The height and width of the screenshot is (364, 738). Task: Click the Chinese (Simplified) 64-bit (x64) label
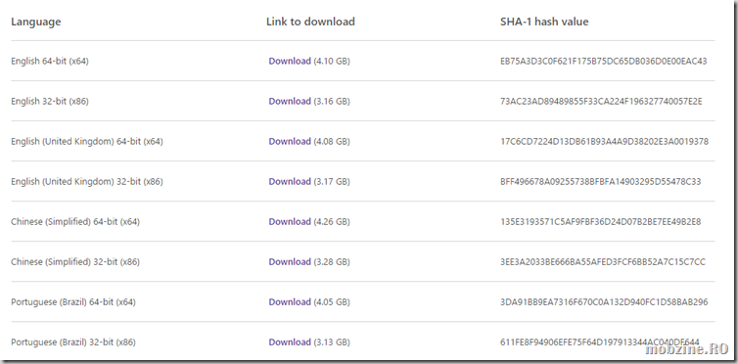click(75, 221)
